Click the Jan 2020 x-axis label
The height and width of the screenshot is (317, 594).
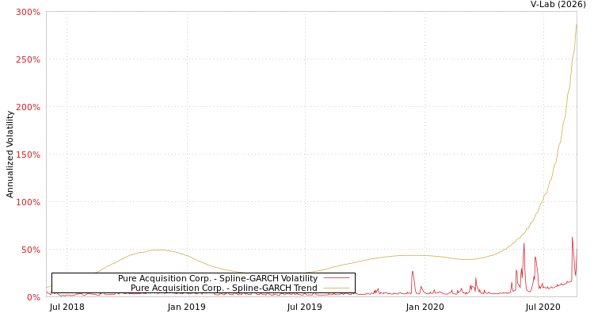tap(425, 307)
